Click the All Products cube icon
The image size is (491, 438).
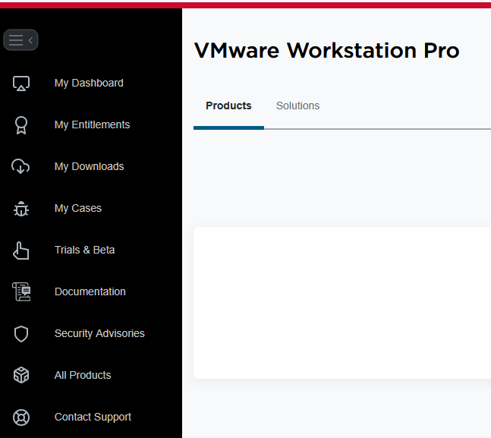pyautogui.click(x=21, y=375)
